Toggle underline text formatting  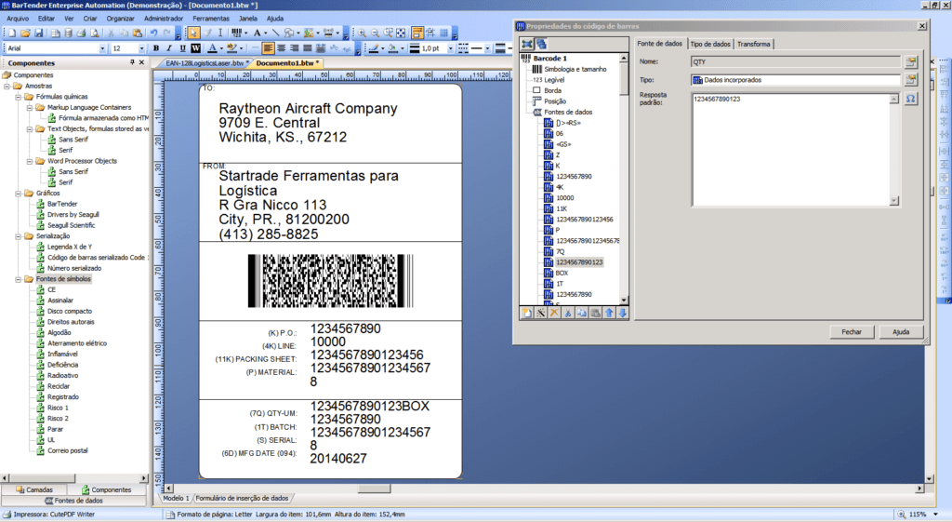click(182, 47)
